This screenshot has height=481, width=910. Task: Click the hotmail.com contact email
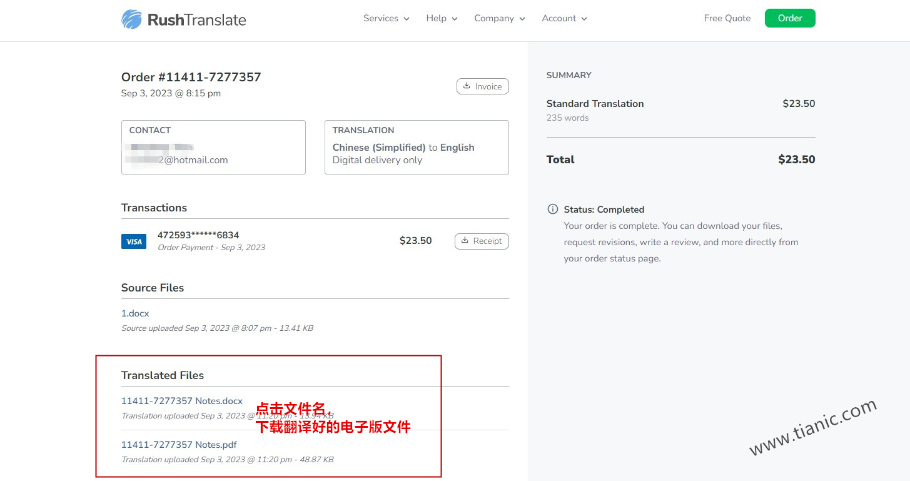(x=176, y=159)
